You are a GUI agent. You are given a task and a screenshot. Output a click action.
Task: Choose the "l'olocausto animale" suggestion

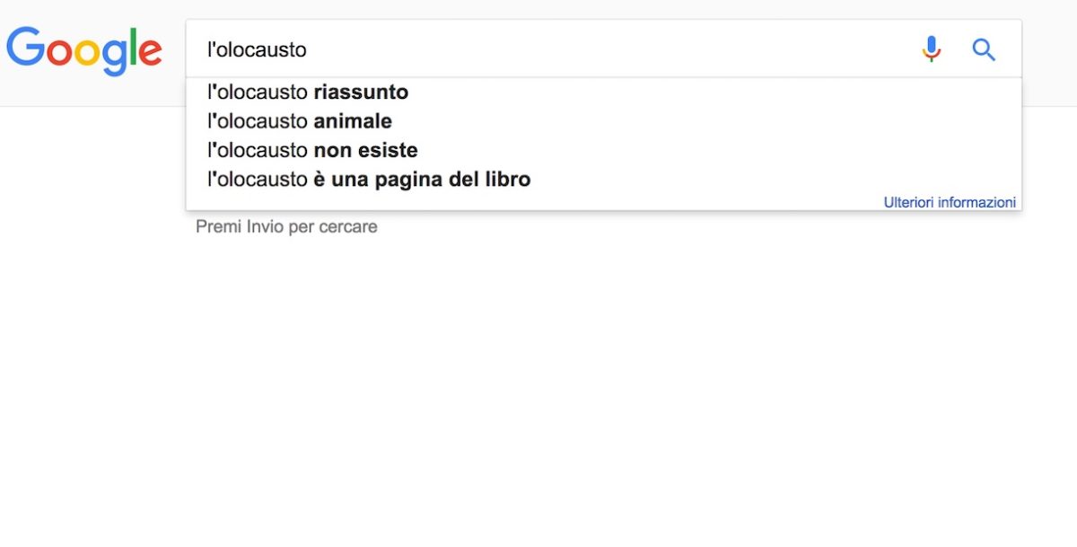point(300,121)
